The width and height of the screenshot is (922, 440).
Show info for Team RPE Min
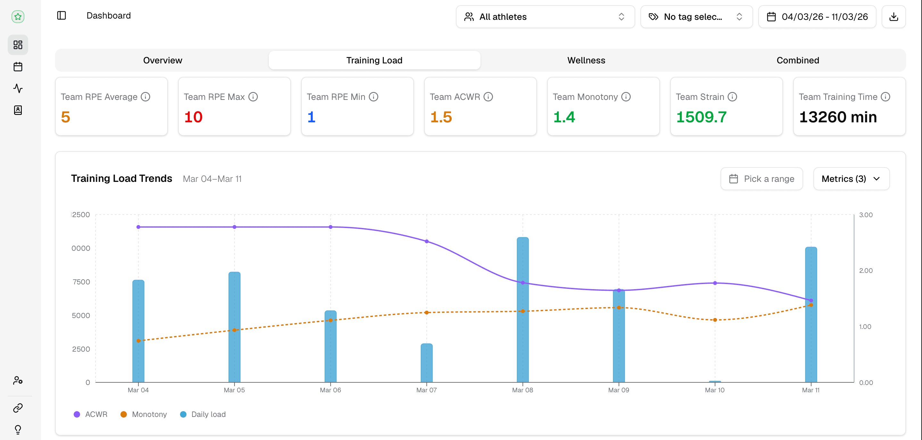click(x=373, y=97)
